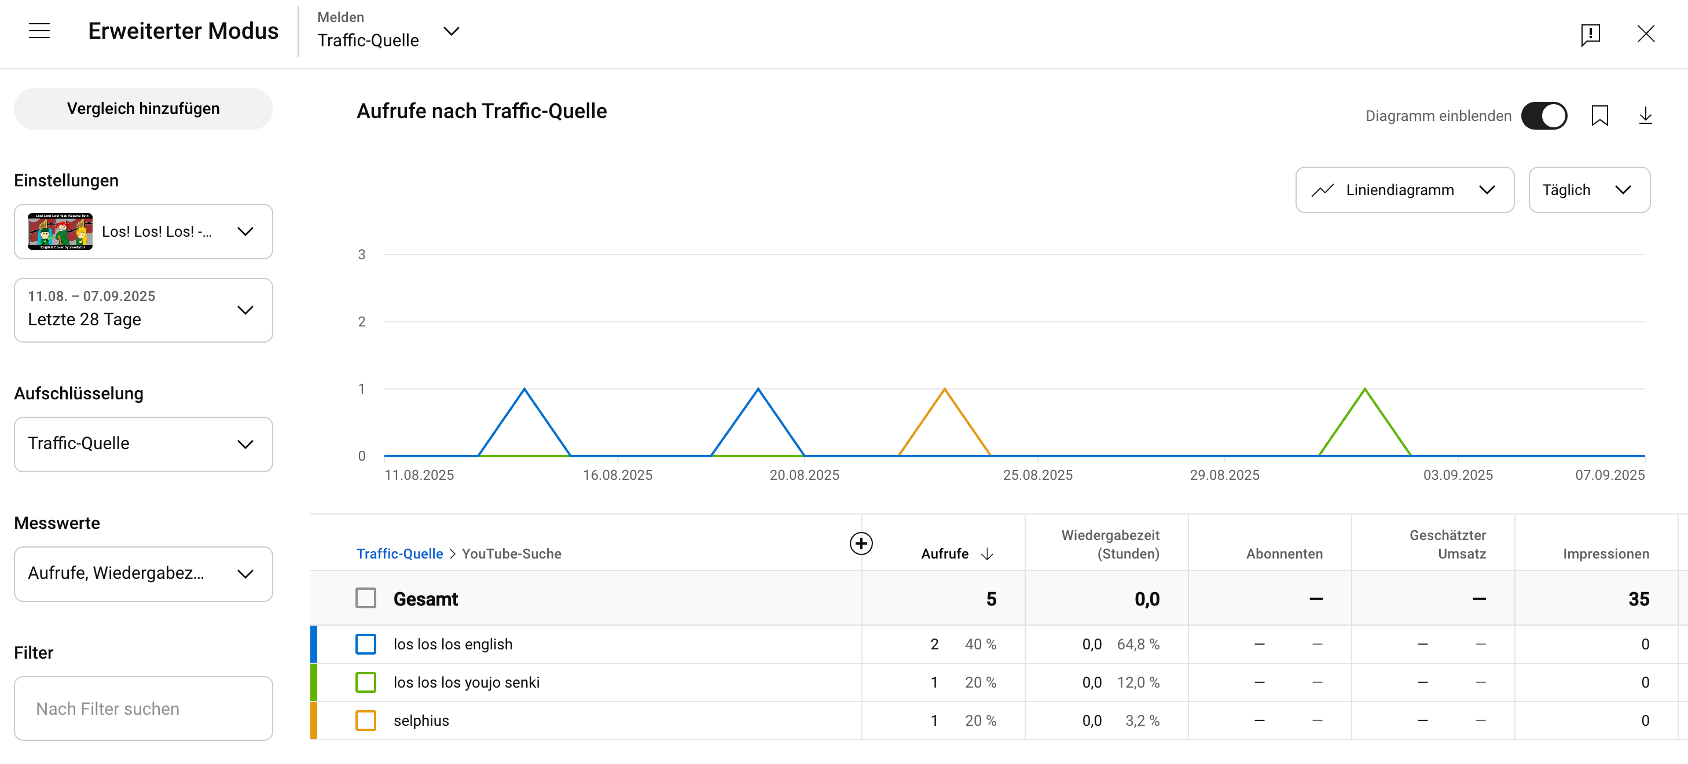Download the report data
The image size is (1688, 764).
(x=1646, y=115)
